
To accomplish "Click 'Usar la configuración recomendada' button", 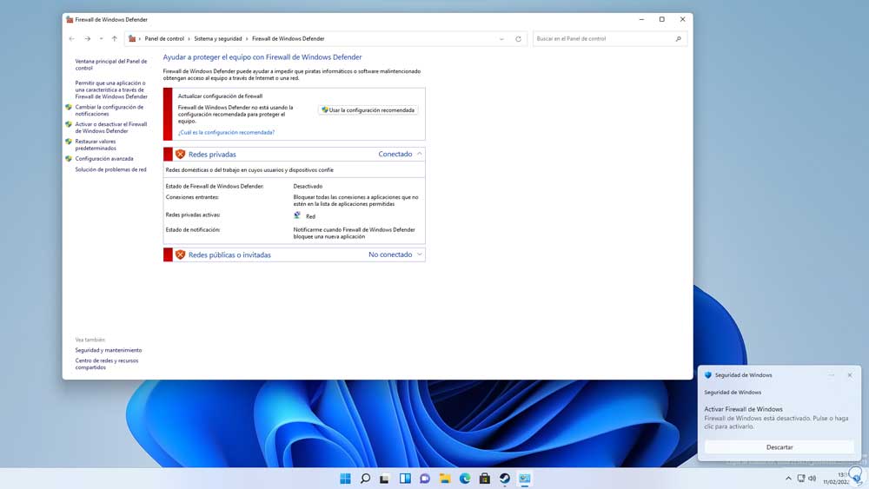I will (368, 110).
